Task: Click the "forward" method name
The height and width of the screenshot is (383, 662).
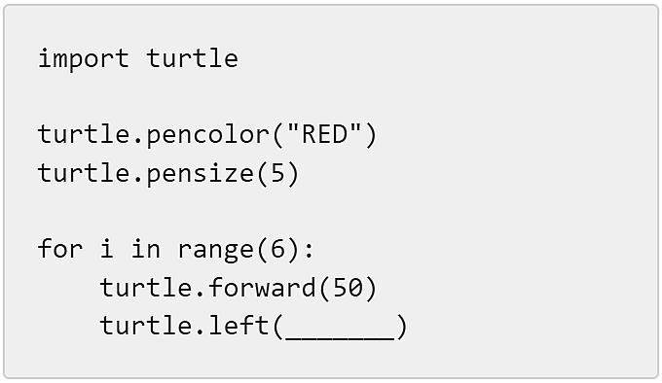Action: [262, 288]
